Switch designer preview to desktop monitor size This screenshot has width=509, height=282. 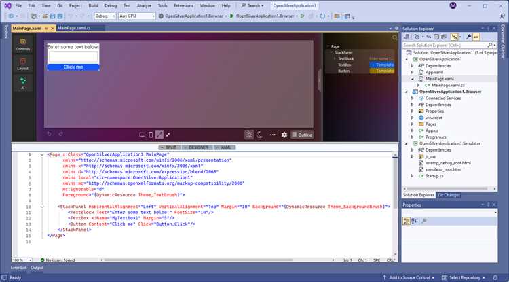(143, 135)
